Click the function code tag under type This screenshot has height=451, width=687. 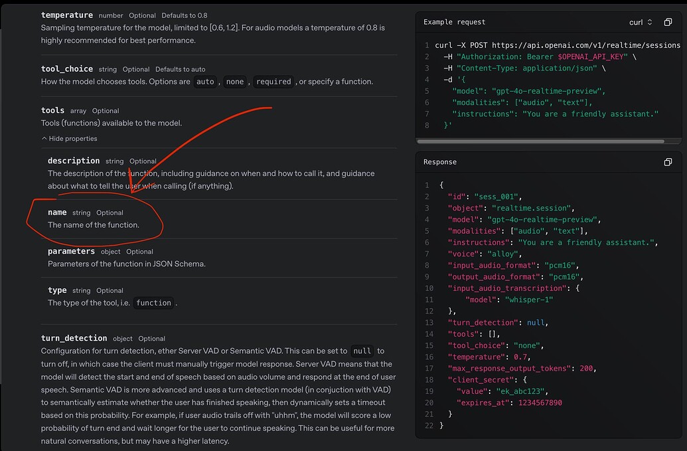click(x=153, y=303)
